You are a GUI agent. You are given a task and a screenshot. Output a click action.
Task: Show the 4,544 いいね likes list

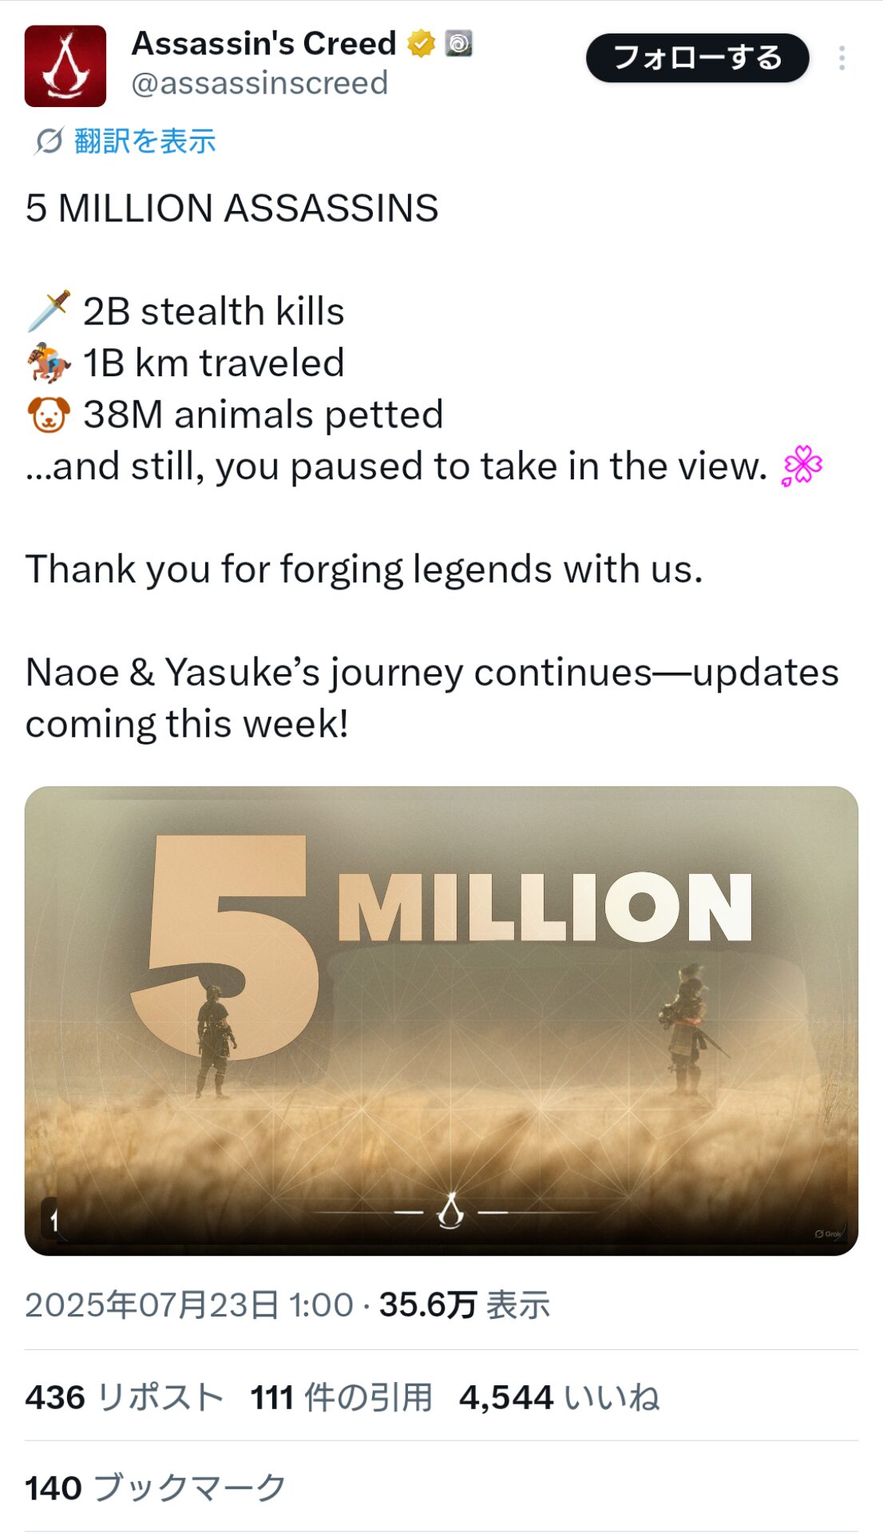point(559,1397)
